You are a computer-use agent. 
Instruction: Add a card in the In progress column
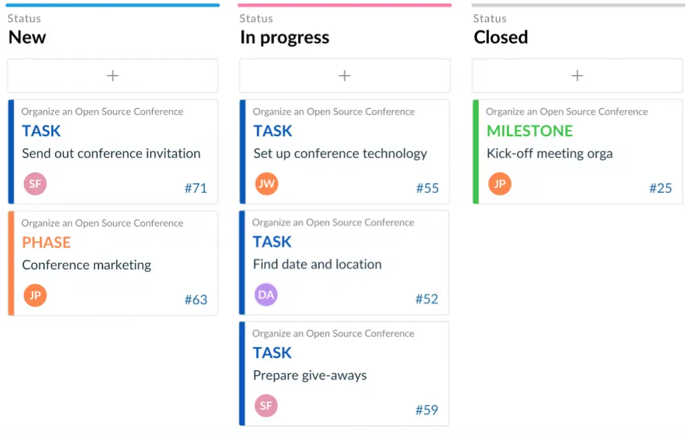pos(344,75)
